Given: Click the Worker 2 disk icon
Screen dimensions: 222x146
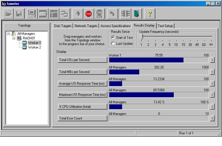Looking at the screenshot, I should tap(25, 47).
